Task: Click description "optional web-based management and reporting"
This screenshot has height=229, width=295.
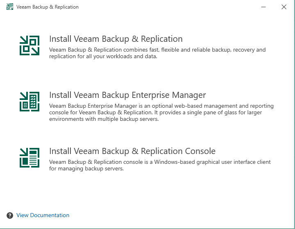Action: tap(213, 106)
